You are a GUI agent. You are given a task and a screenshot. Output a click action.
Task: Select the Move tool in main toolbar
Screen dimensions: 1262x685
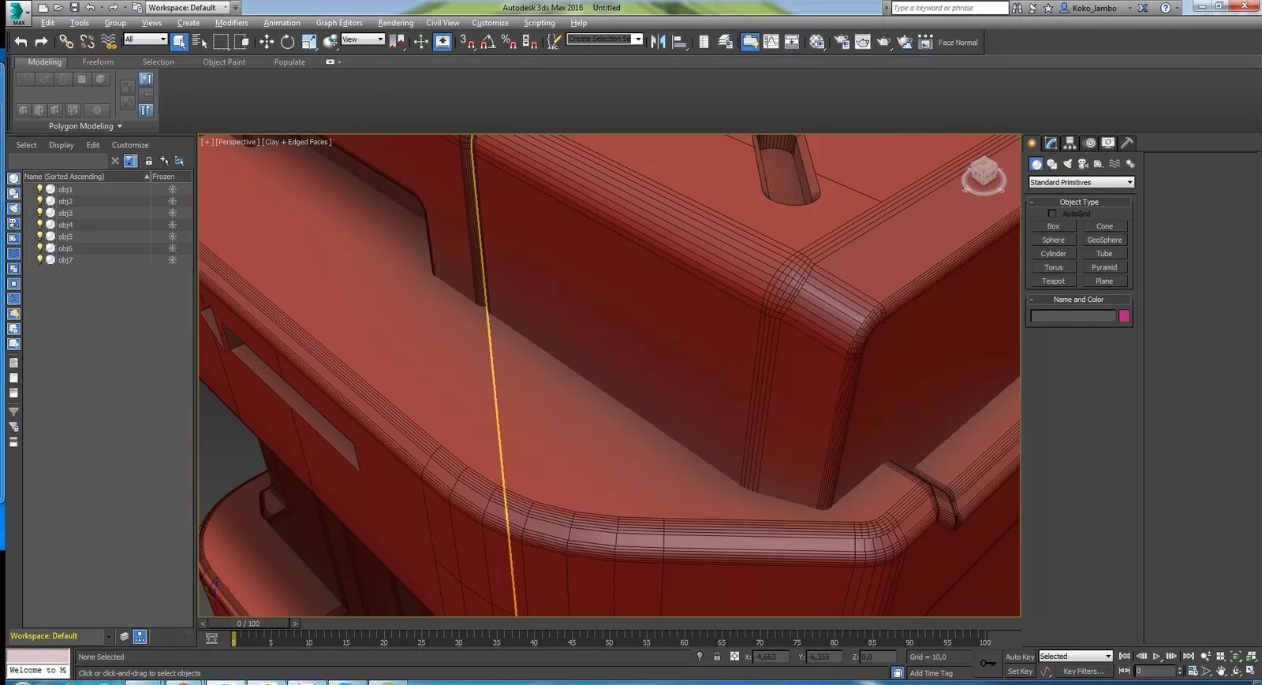tap(267, 42)
